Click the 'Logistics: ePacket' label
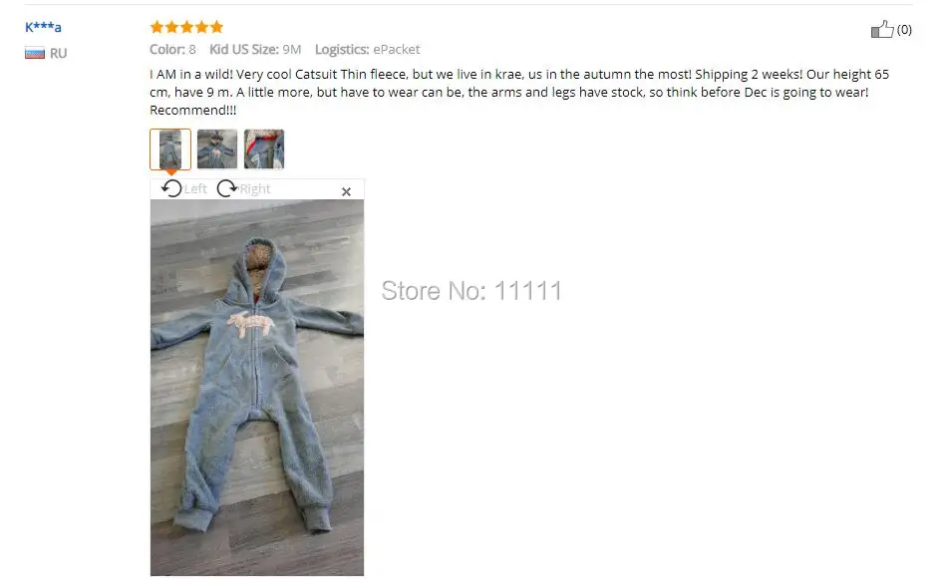Image resolution: width=939 pixels, height=579 pixels. coord(367,49)
